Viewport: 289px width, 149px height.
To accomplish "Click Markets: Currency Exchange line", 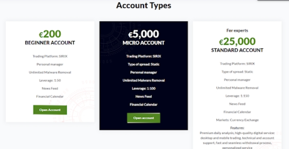I will (237, 120).
